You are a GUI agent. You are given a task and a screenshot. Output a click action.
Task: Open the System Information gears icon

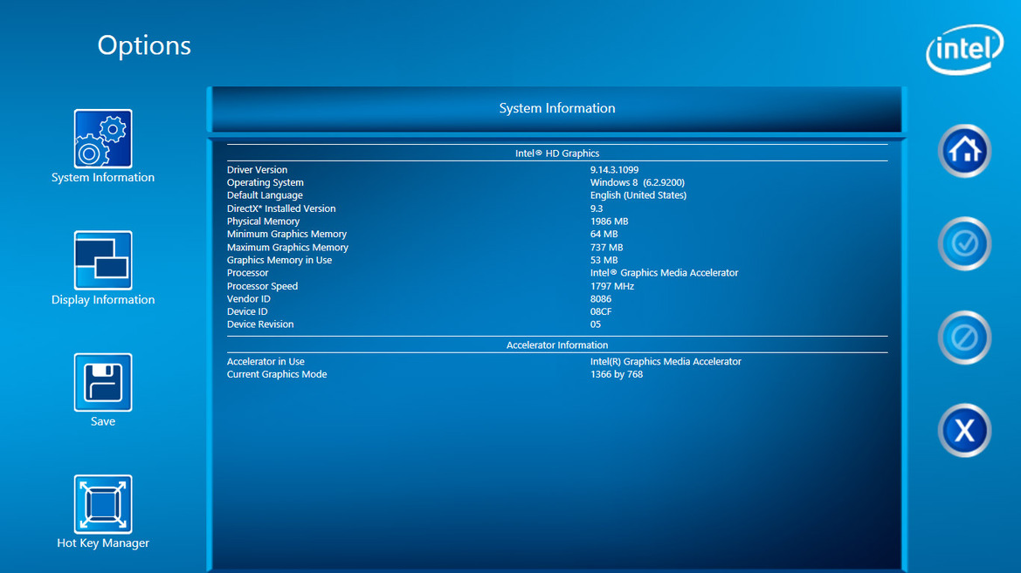(103, 139)
